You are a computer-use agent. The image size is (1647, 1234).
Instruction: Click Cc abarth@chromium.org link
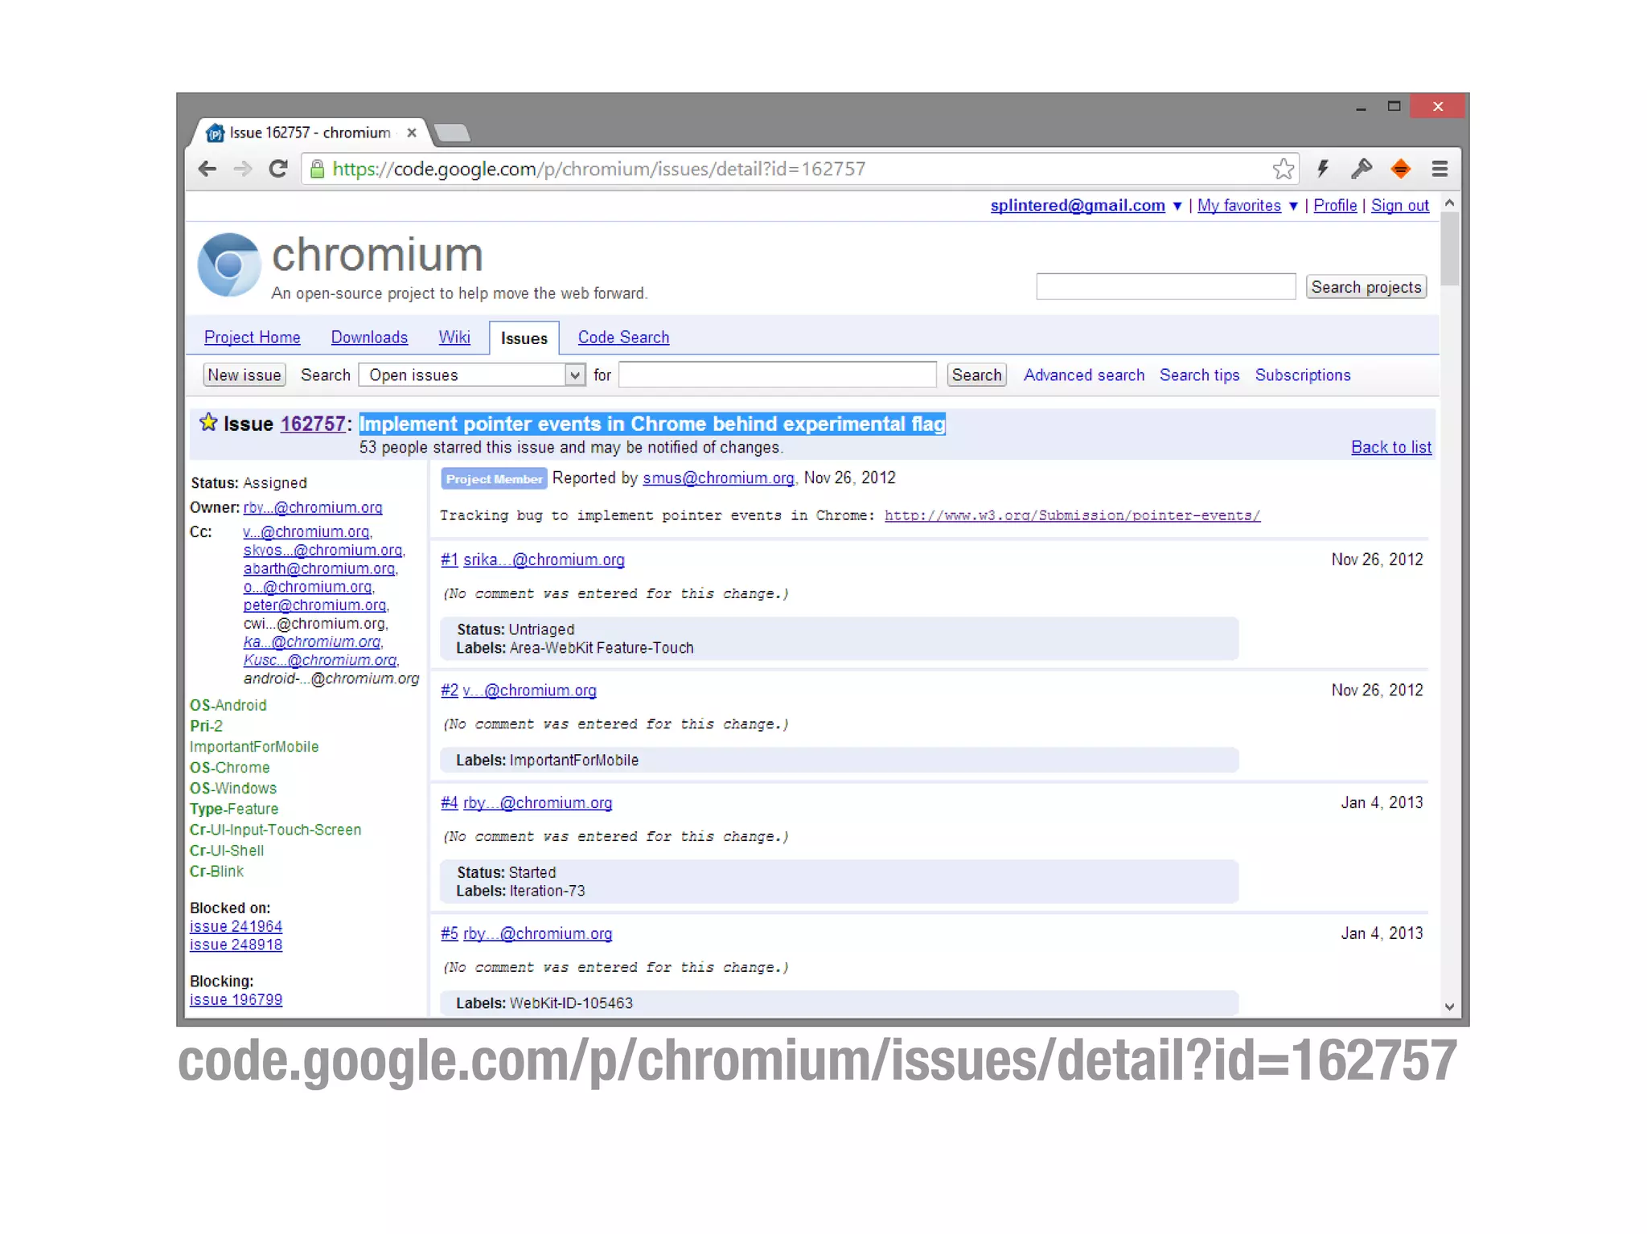319,569
